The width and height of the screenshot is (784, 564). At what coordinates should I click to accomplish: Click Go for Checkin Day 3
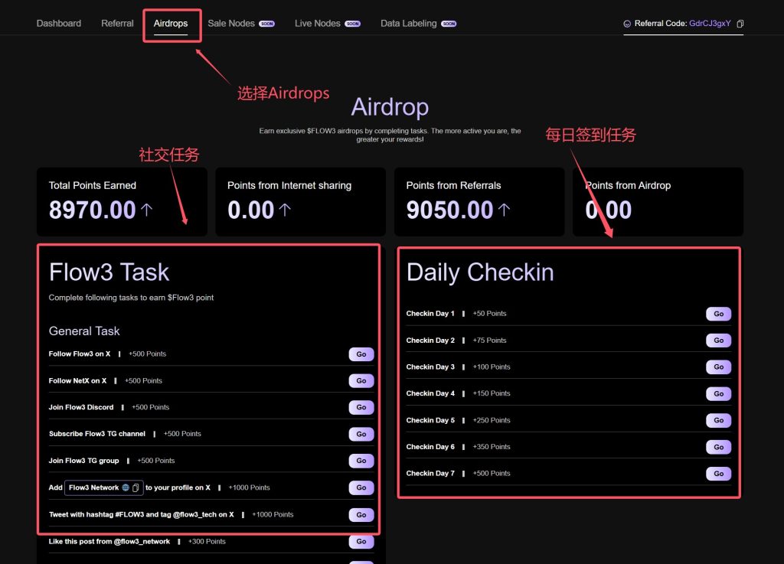click(x=718, y=367)
